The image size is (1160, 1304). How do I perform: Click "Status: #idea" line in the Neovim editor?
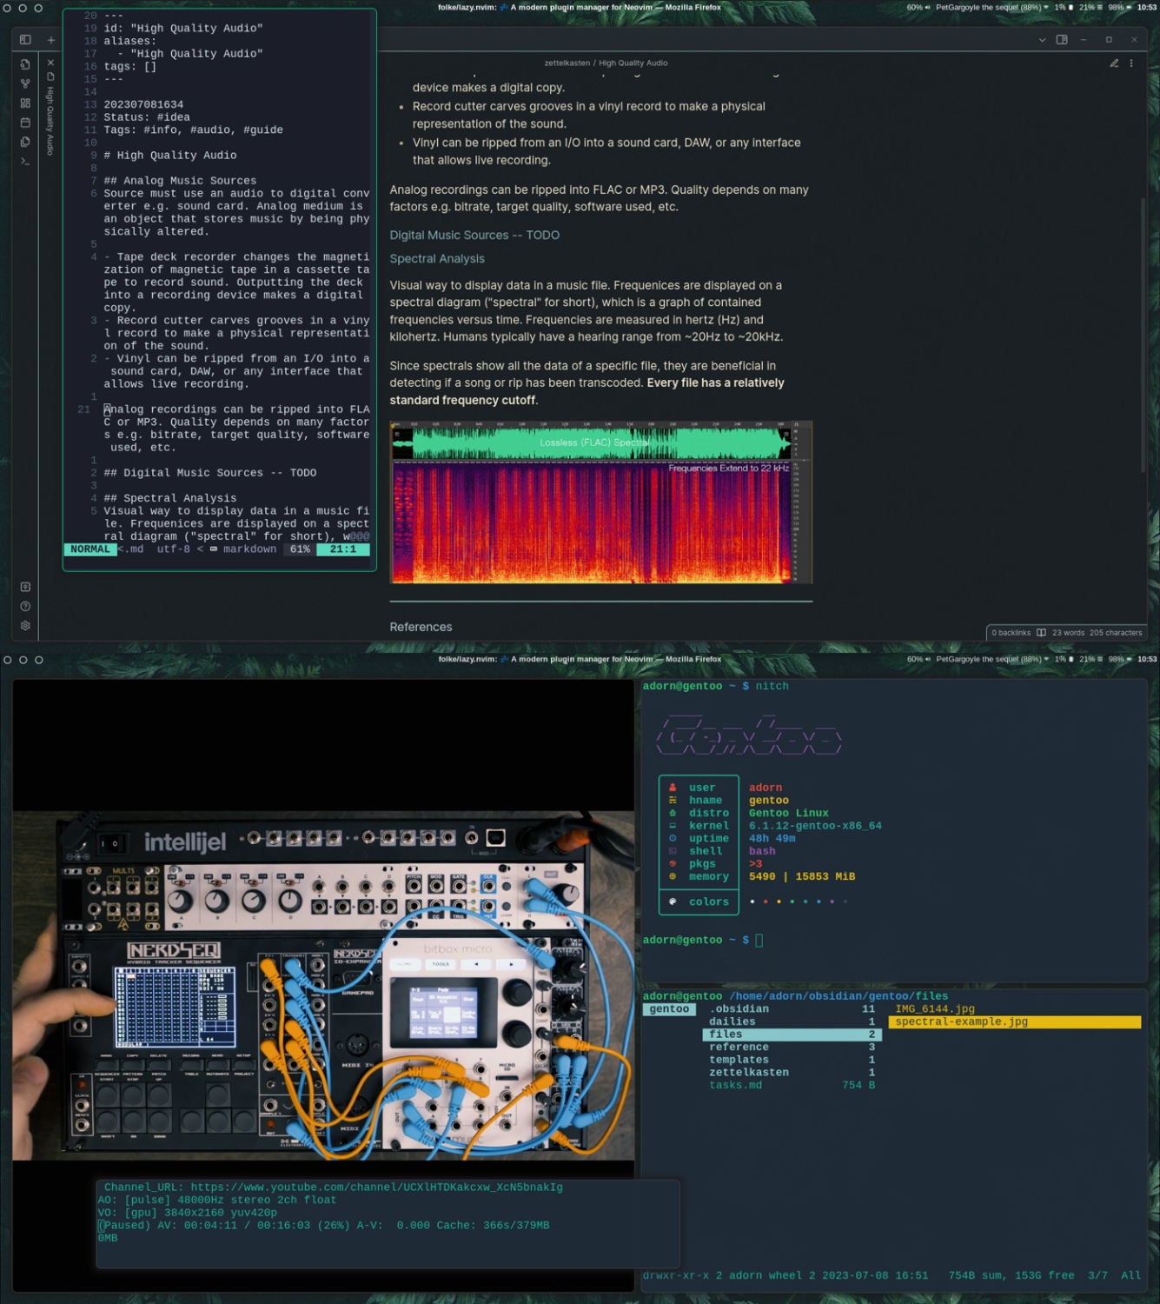click(x=147, y=117)
